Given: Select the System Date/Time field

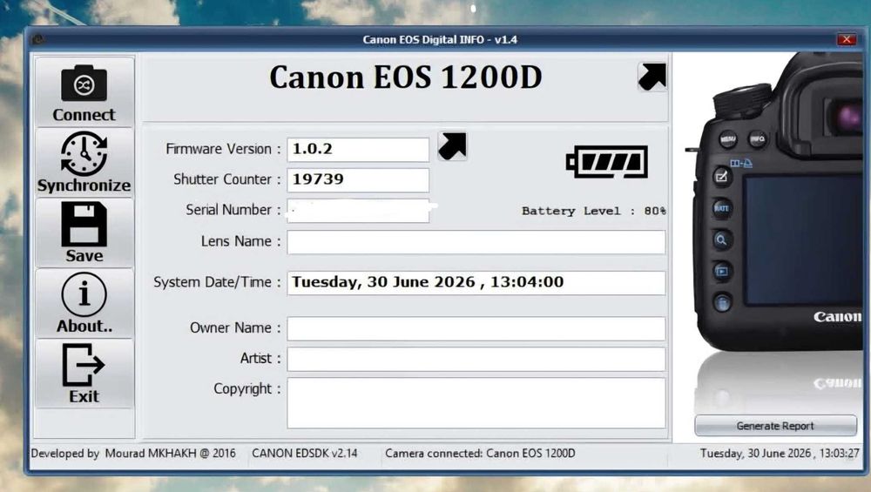Looking at the screenshot, I should 476,283.
